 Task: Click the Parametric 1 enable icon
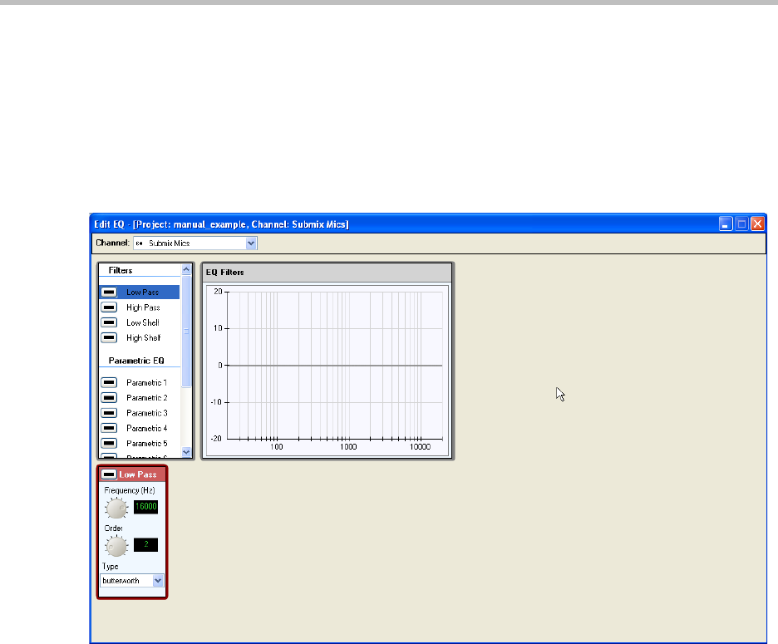108,383
